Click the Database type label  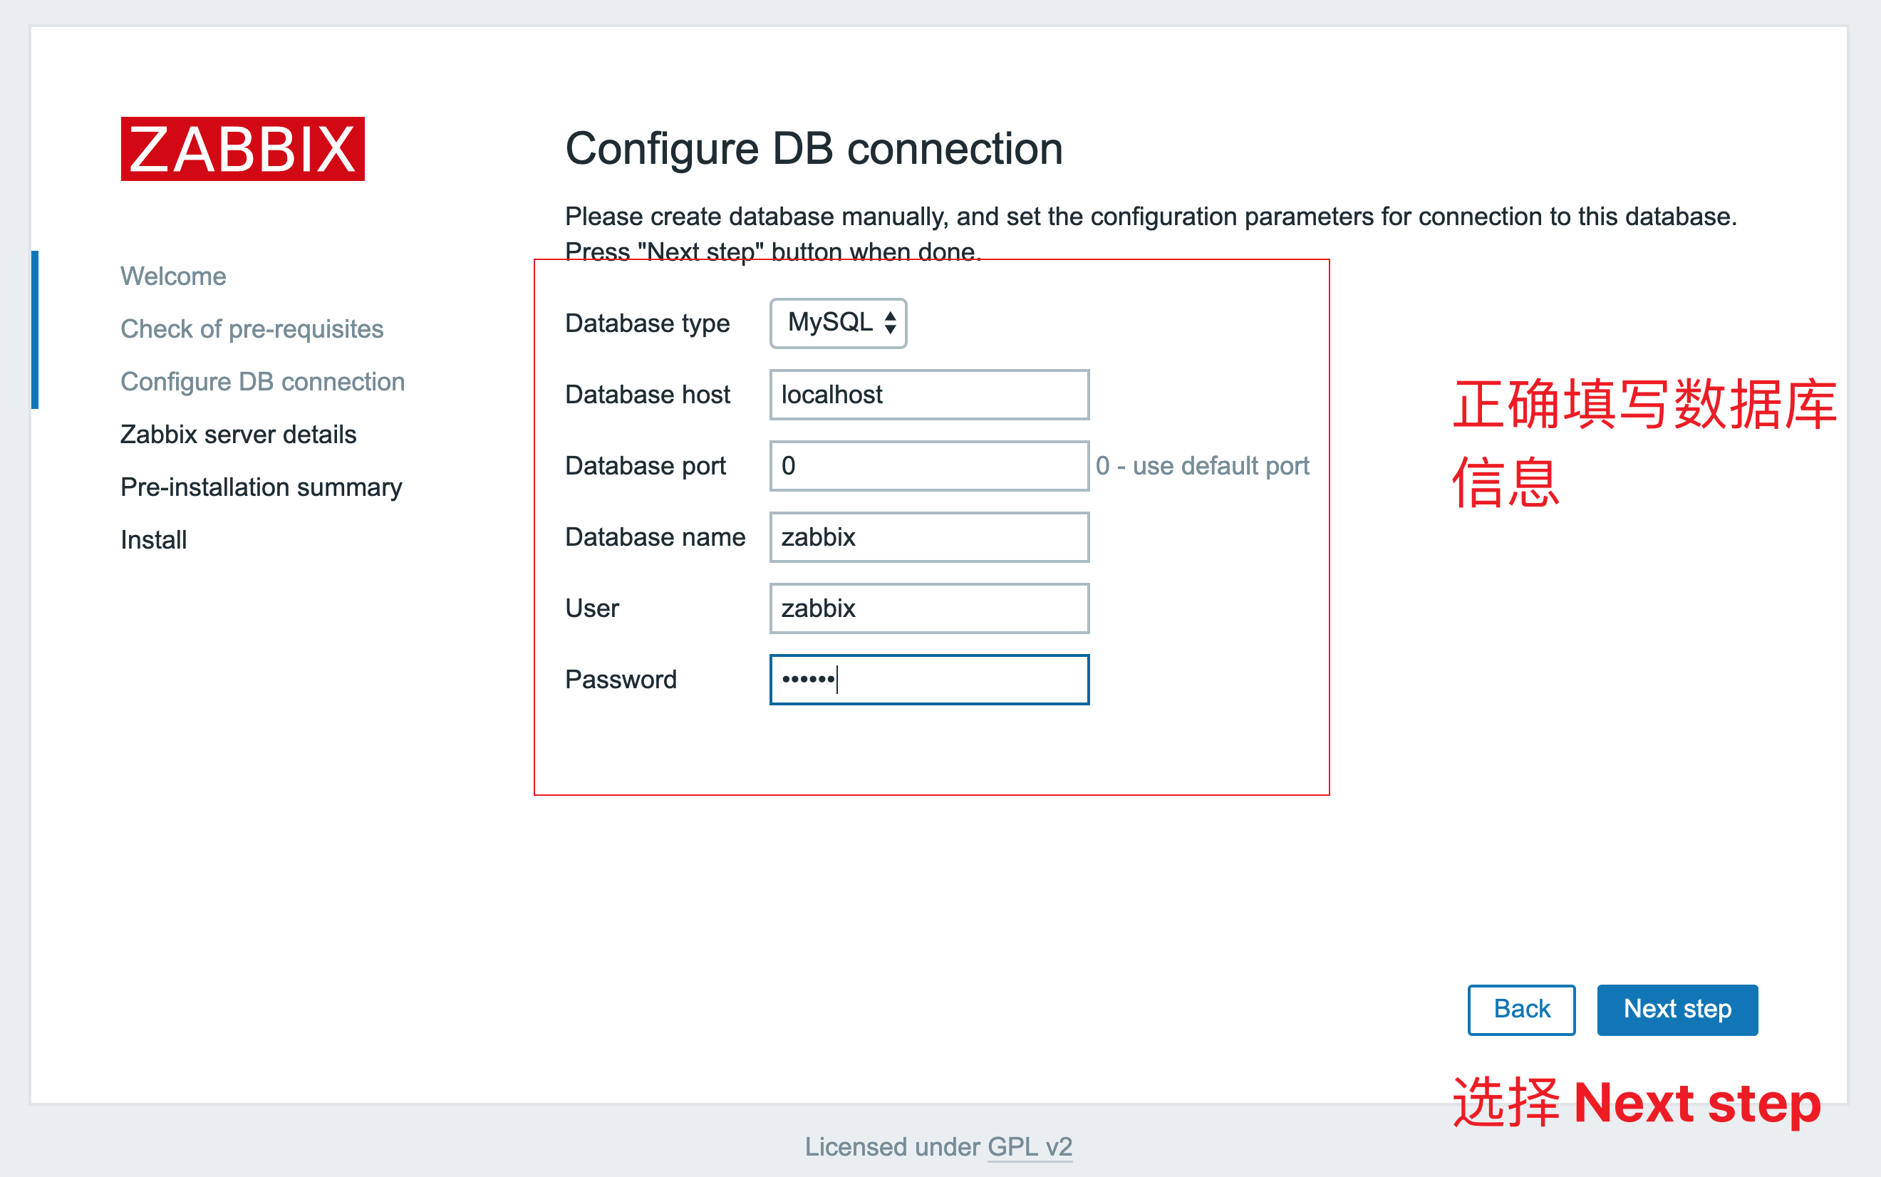coord(647,323)
